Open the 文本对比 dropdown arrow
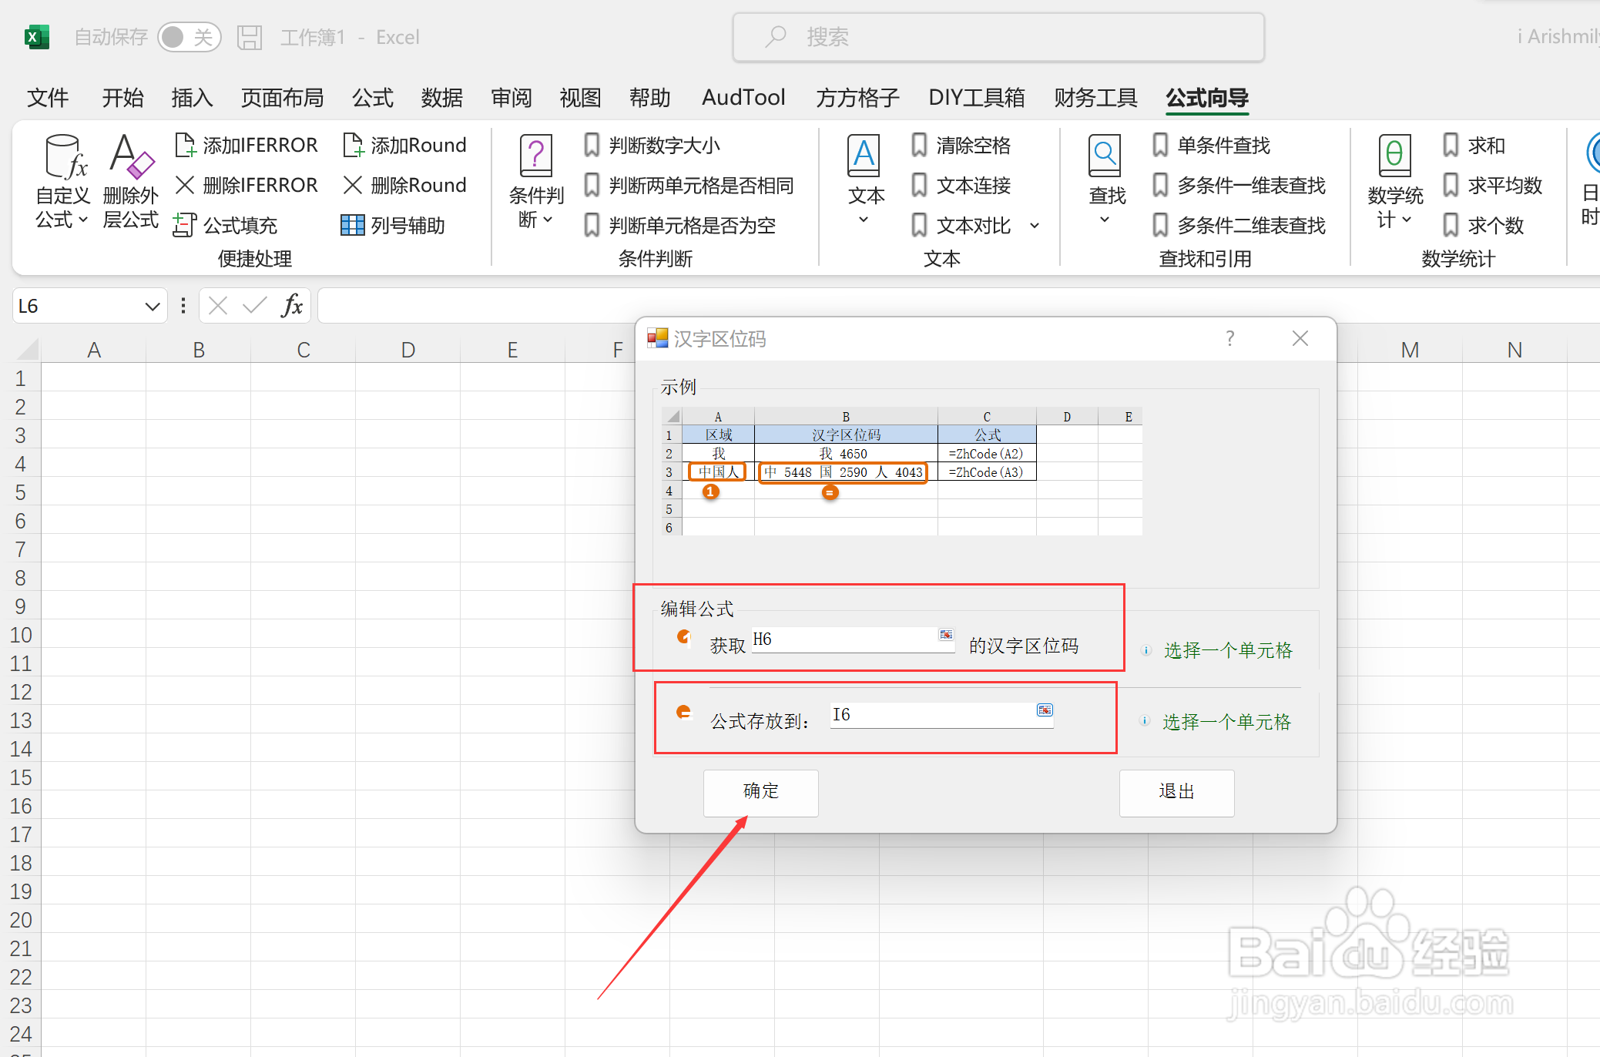This screenshot has width=1600, height=1057. pos(1035,226)
